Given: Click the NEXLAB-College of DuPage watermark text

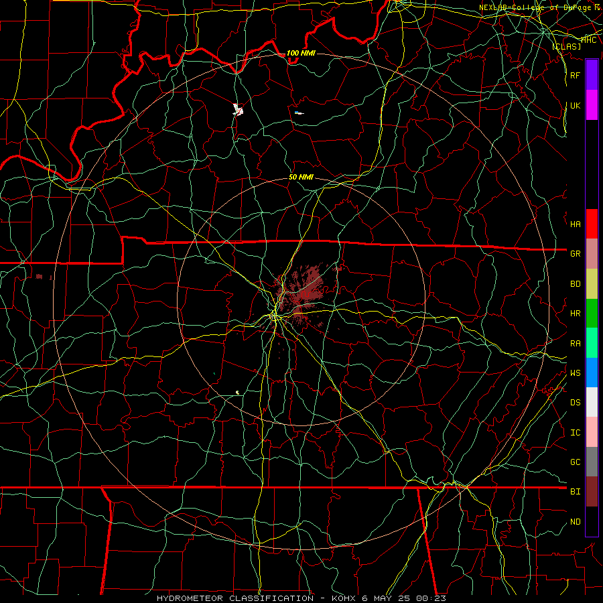Looking at the screenshot, I should click(540, 7).
